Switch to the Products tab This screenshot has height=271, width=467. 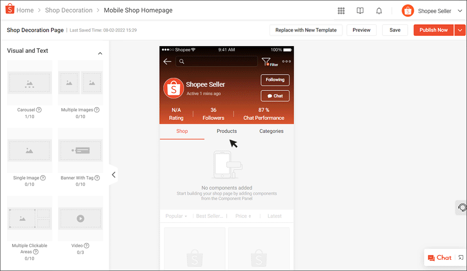226,131
